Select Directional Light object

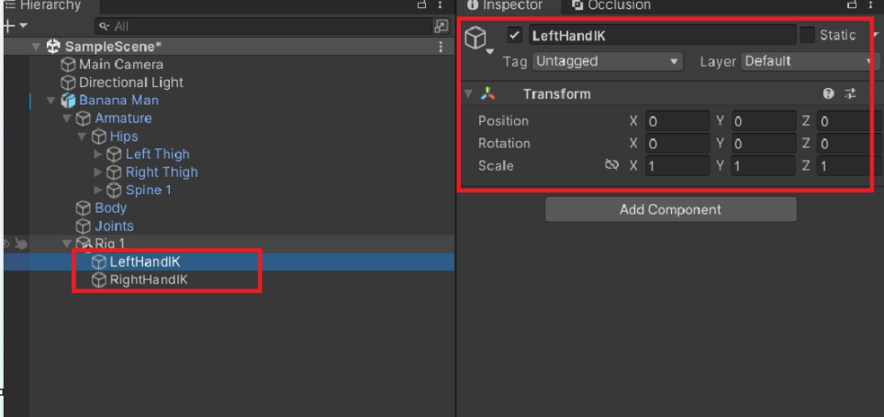131,82
